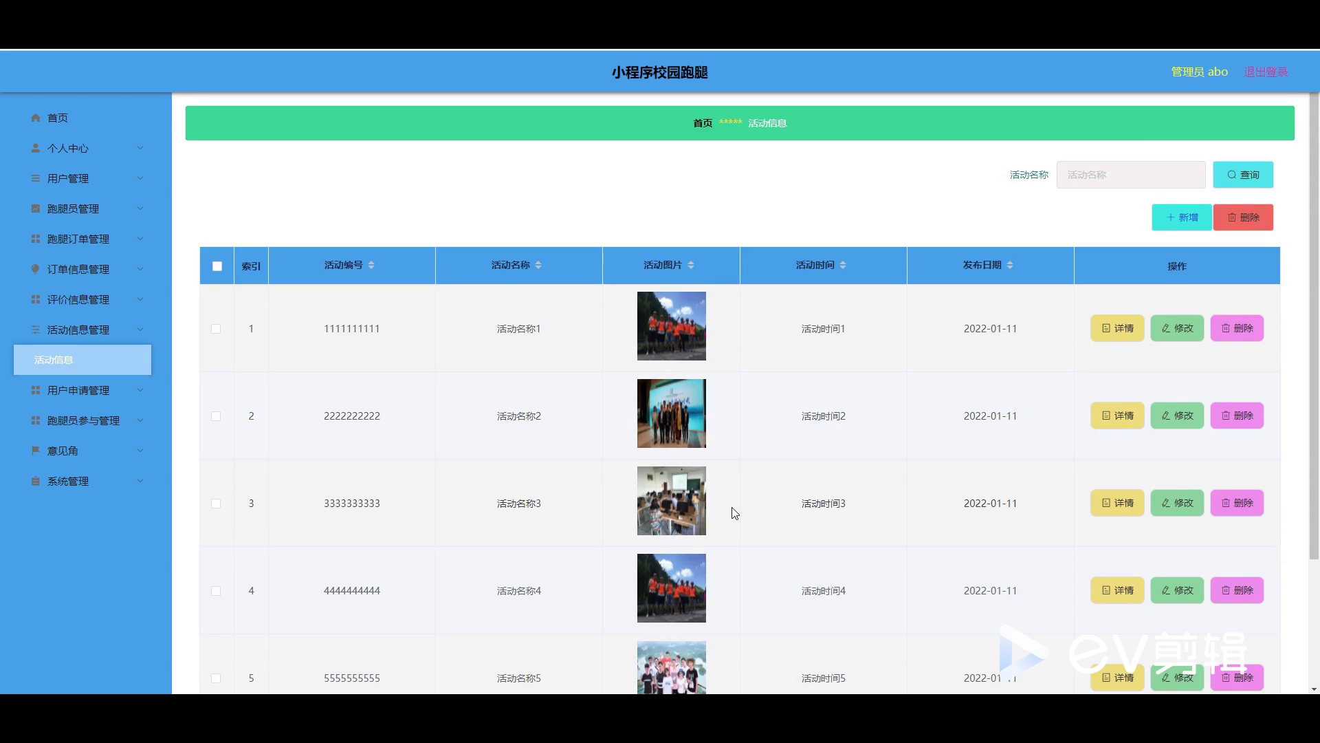
Task: Focus the 活动名称 search input field
Action: pyautogui.click(x=1131, y=175)
